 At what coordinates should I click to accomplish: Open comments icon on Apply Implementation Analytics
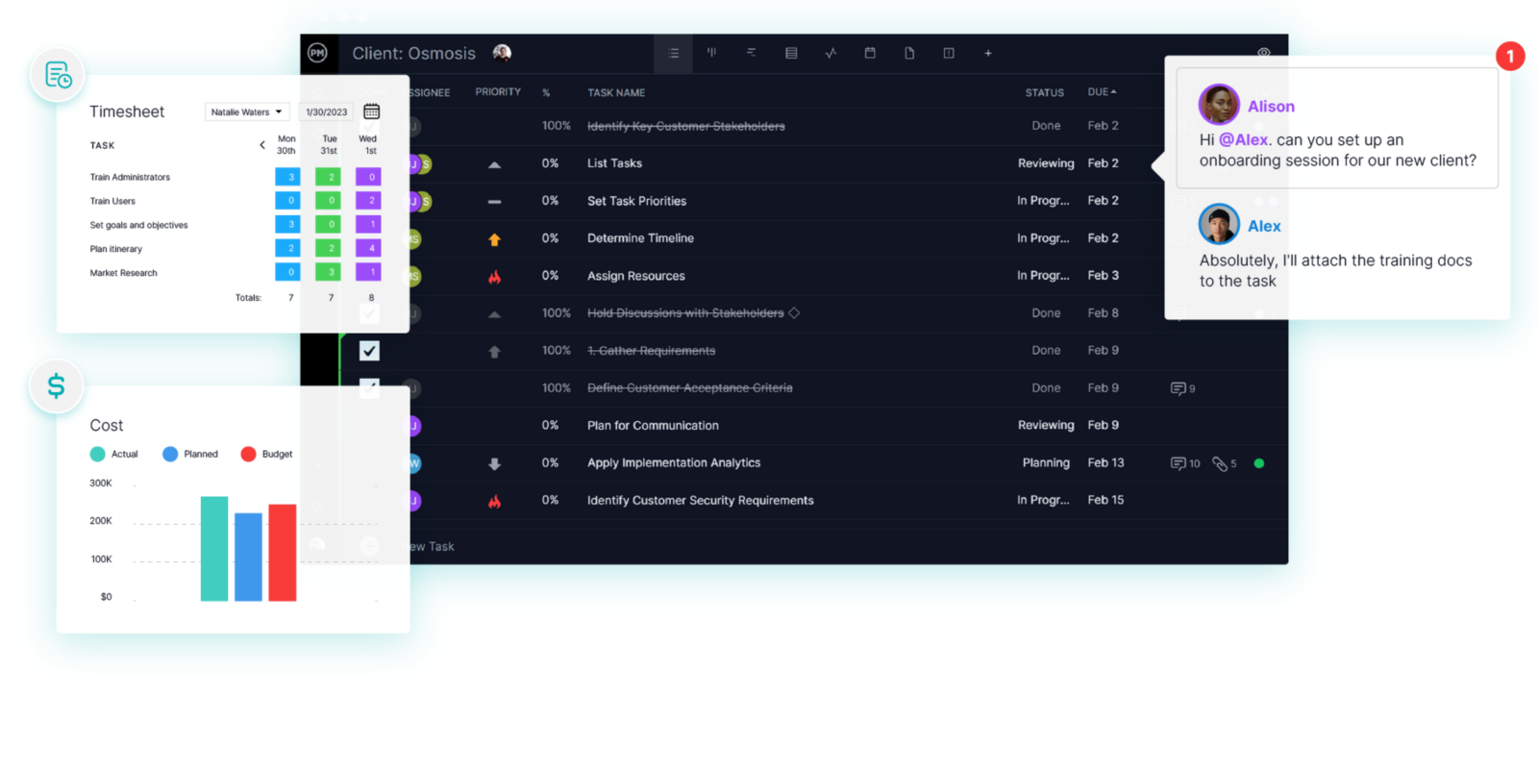pyautogui.click(x=1178, y=463)
